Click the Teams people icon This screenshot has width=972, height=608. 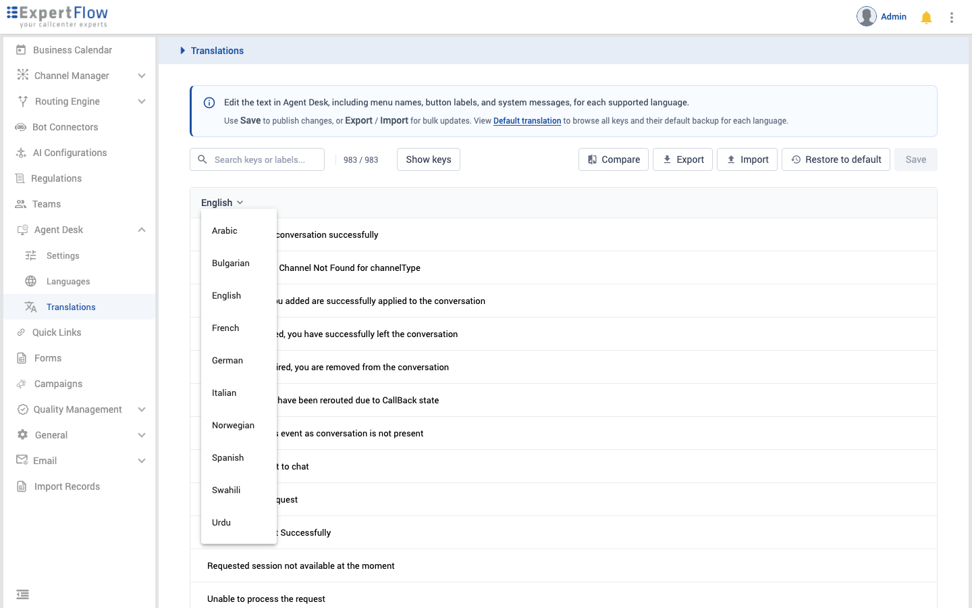tap(21, 204)
